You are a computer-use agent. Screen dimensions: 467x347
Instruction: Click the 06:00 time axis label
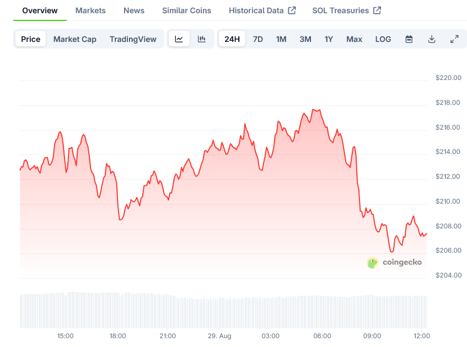(322, 336)
